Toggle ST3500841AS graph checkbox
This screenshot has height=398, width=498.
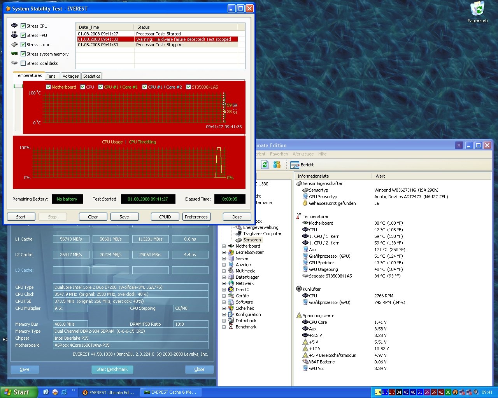(189, 87)
